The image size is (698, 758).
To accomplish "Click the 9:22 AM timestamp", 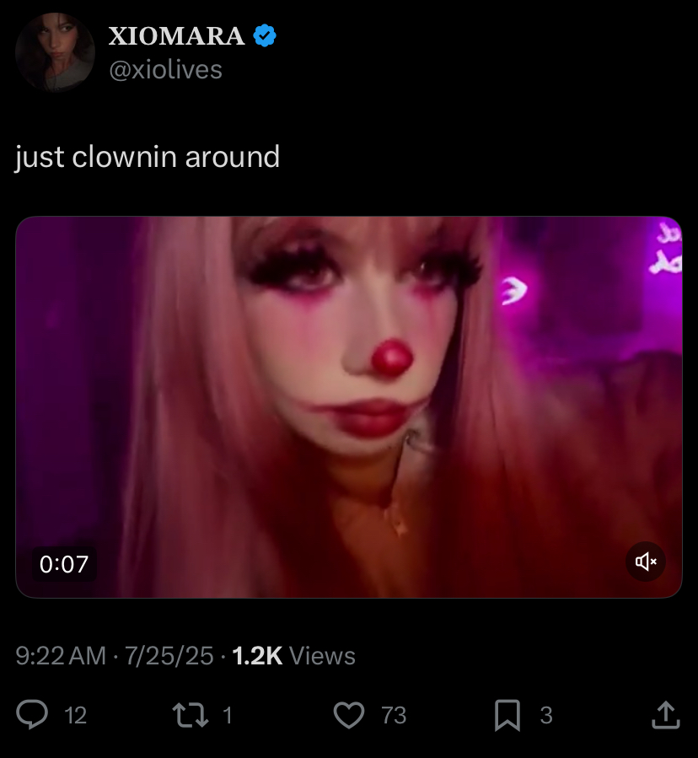I will tap(61, 656).
